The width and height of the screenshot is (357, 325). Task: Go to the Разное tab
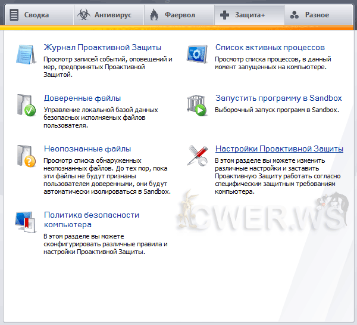(316, 15)
